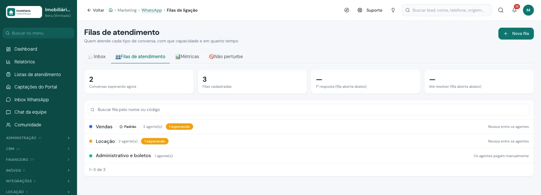
Task: Click the Filas cadastradas card
Action: (x=252, y=82)
